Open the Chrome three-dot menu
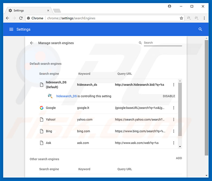Viewport: 212px width, 181px height. (204, 18)
